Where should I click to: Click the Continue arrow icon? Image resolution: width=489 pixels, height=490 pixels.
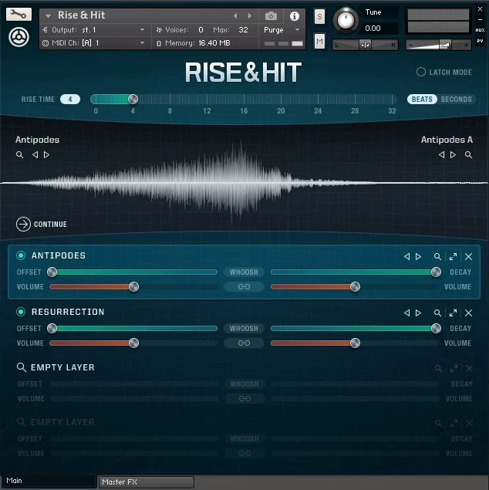coord(23,224)
